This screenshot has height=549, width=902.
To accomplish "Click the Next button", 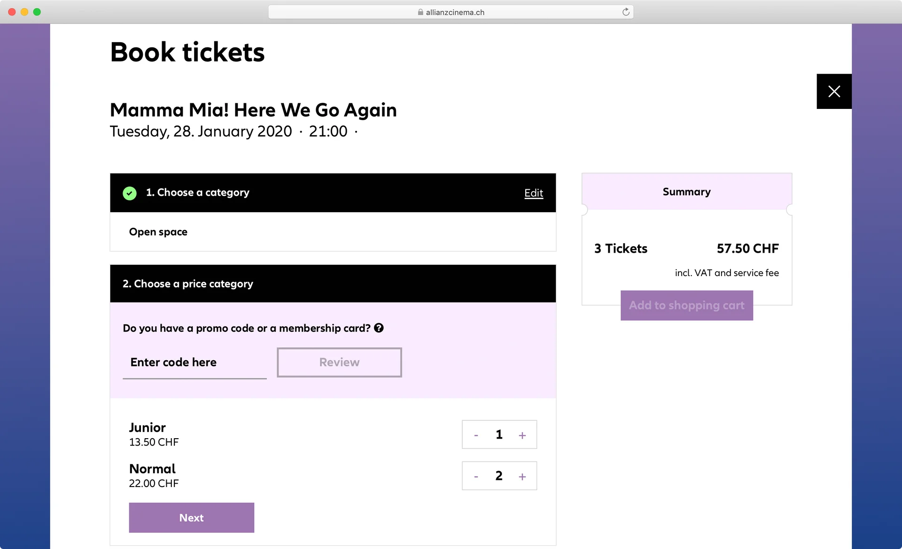I will click(x=191, y=518).
